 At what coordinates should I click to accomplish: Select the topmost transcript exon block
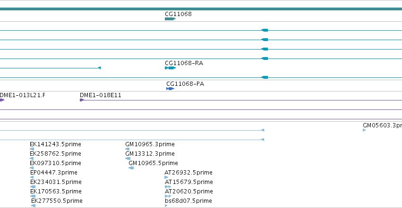265,31
